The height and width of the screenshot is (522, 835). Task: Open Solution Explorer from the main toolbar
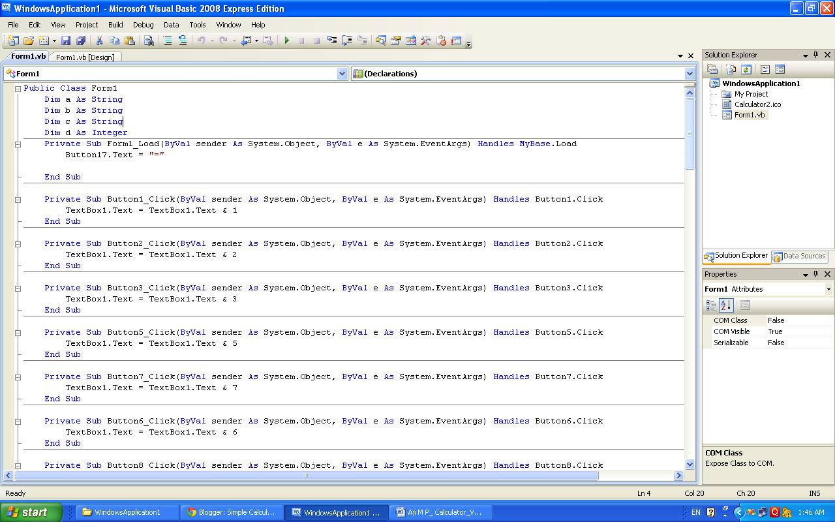[380, 40]
